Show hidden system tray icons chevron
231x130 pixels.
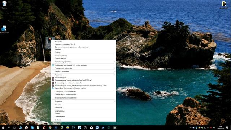(x=191, y=127)
